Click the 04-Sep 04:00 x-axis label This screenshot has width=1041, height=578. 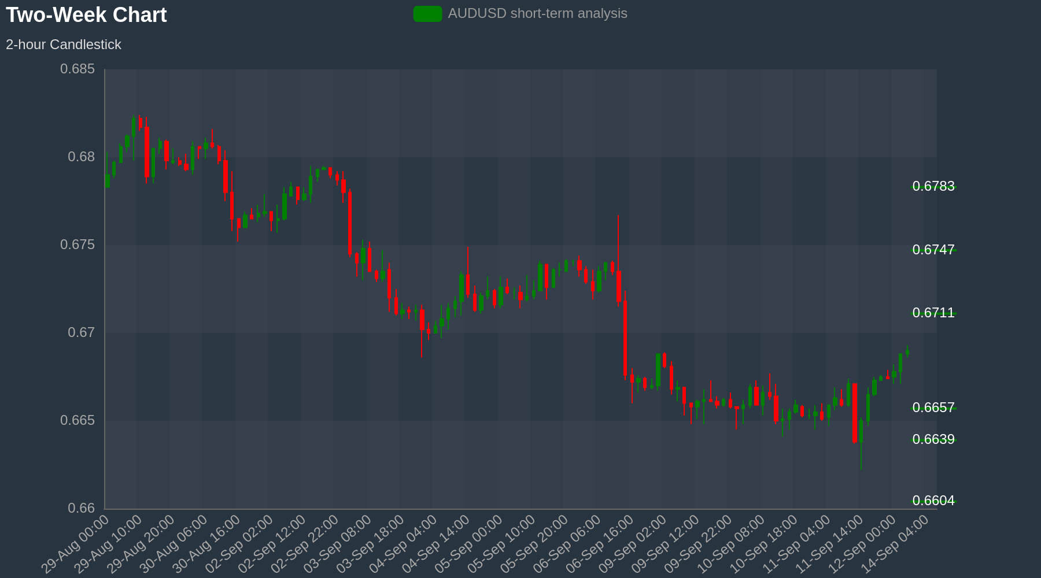pos(403,544)
